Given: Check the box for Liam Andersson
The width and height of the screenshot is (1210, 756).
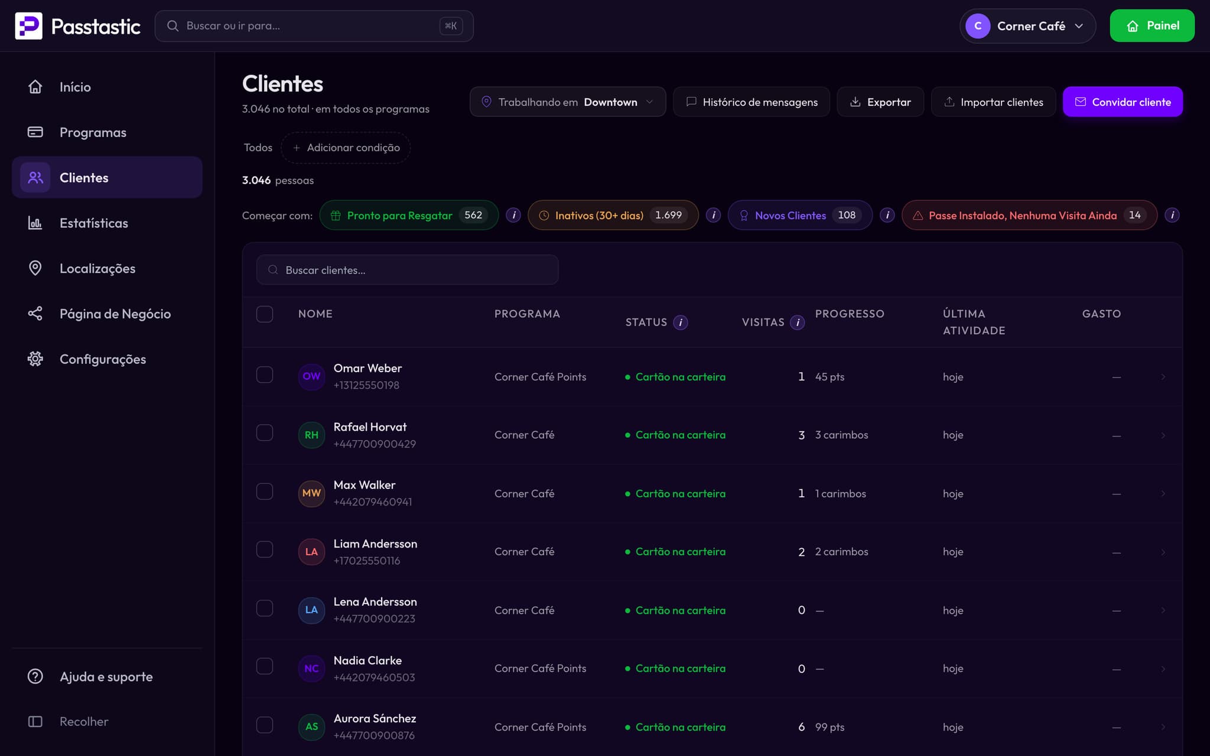Looking at the screenshot, I should [x=265, y=550].
